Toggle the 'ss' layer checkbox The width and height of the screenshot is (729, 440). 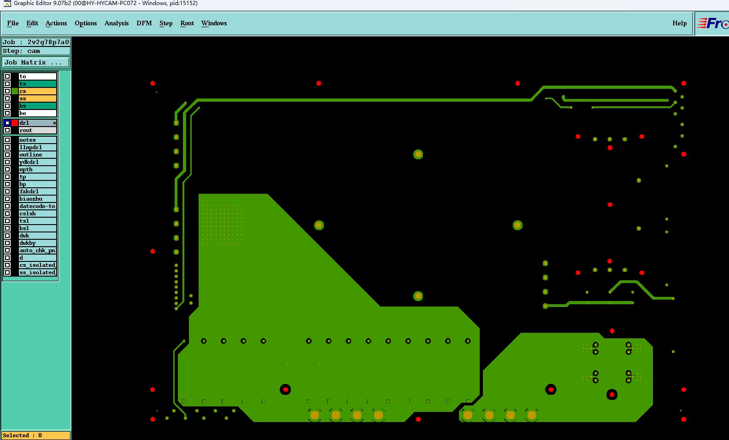pyautogui.click(x=7, y=98)
